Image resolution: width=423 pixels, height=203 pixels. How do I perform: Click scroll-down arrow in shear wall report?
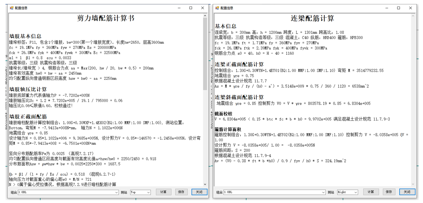(205, 185)
